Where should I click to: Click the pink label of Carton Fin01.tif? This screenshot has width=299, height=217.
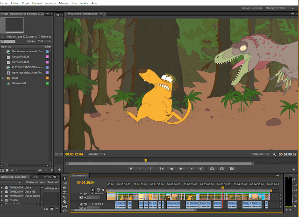coord(47,57)
